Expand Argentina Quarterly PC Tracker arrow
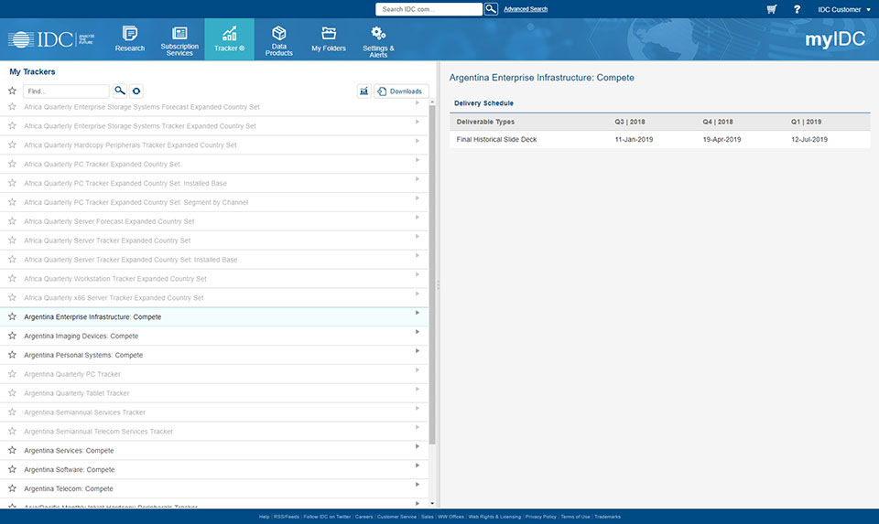This screenshot has width=879, height=524. point(418,370)
